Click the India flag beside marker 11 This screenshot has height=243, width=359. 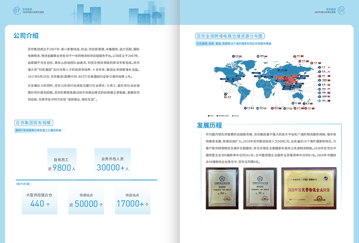pos(291,108)
